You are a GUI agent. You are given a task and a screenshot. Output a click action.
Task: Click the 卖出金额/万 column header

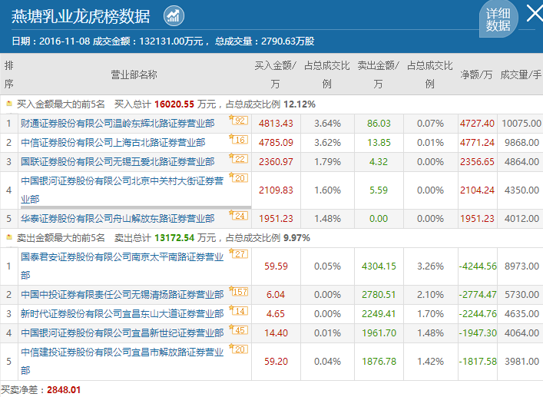pyautogui.click(x=378, y=74)
